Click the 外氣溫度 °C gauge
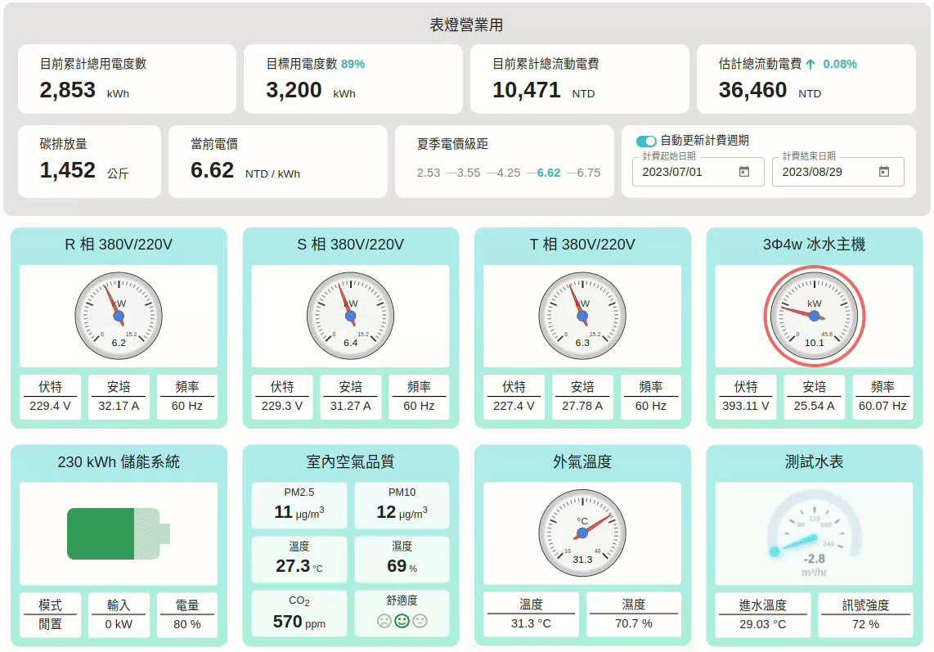 point(582,533)
